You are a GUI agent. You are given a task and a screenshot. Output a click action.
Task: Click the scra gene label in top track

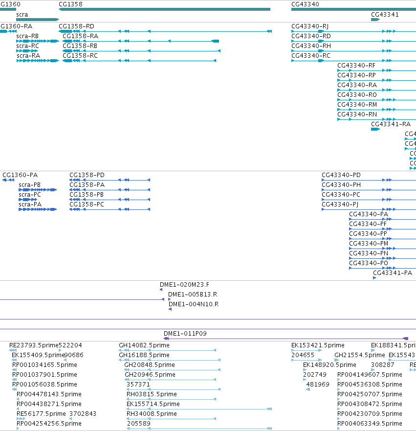click(x=22, y=15)
